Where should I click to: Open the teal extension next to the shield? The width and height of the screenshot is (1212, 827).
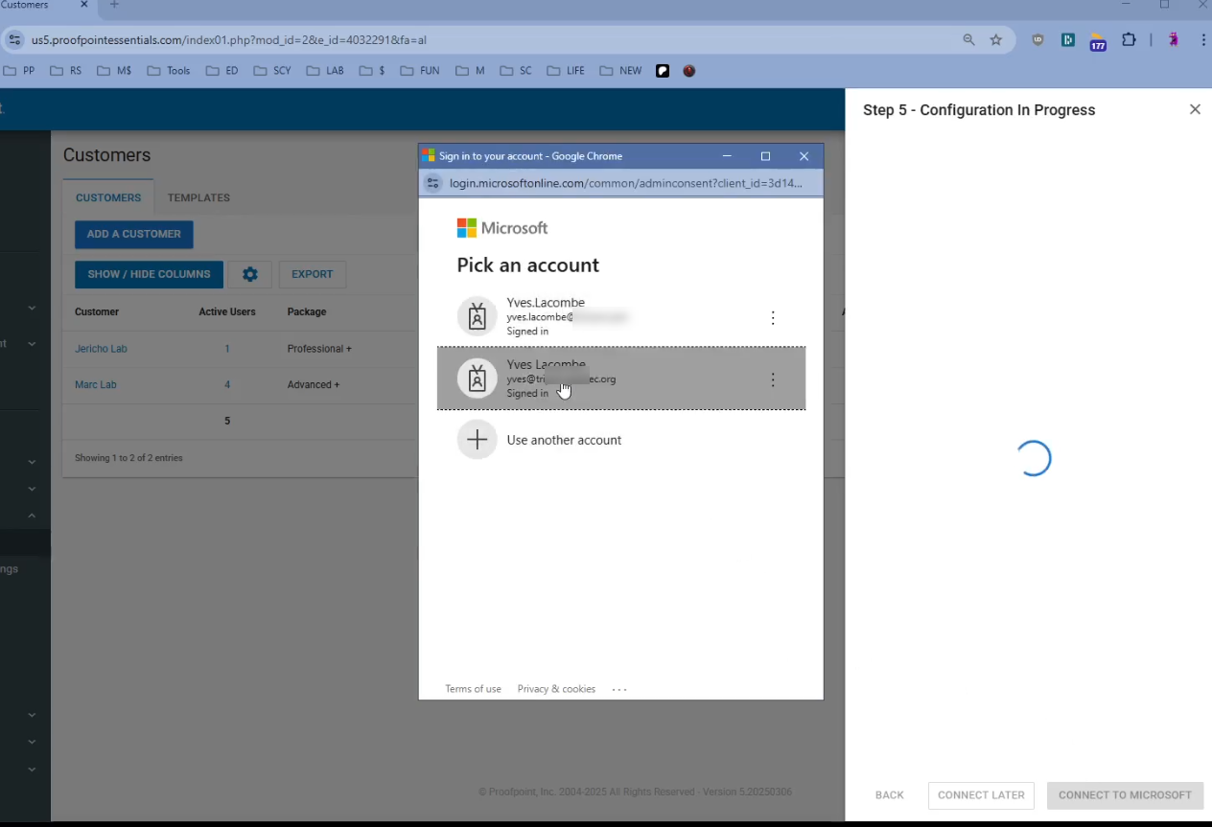coord(1067,40)
